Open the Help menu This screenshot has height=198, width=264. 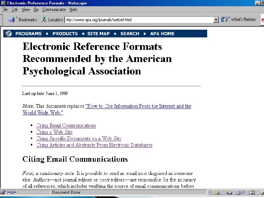73,10
